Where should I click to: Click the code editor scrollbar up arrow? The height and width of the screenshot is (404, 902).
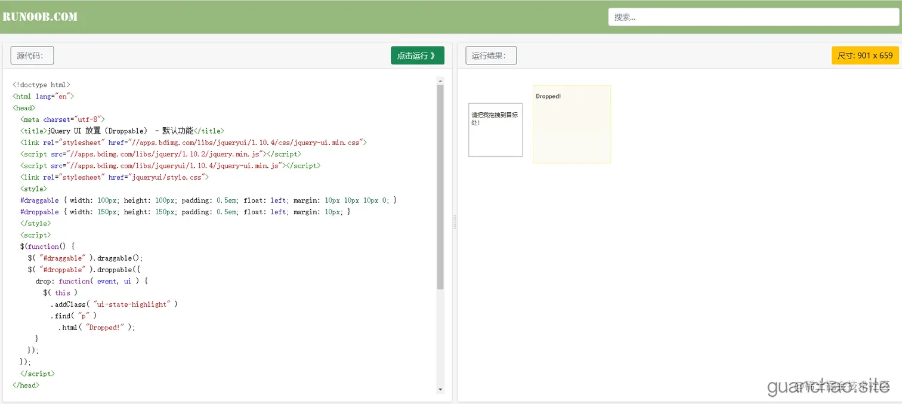(440, 81)
